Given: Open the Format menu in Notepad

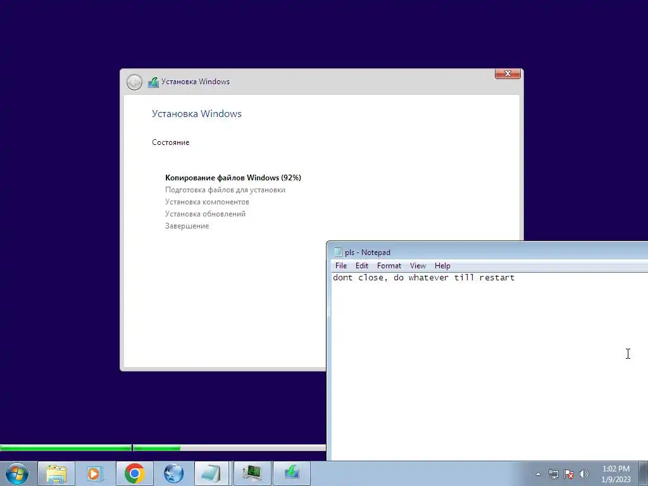Looking at the screenshot, I should (389, 266).
